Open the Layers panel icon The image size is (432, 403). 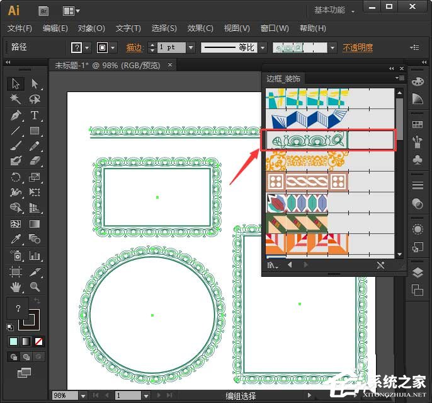[x=418, y=273]
